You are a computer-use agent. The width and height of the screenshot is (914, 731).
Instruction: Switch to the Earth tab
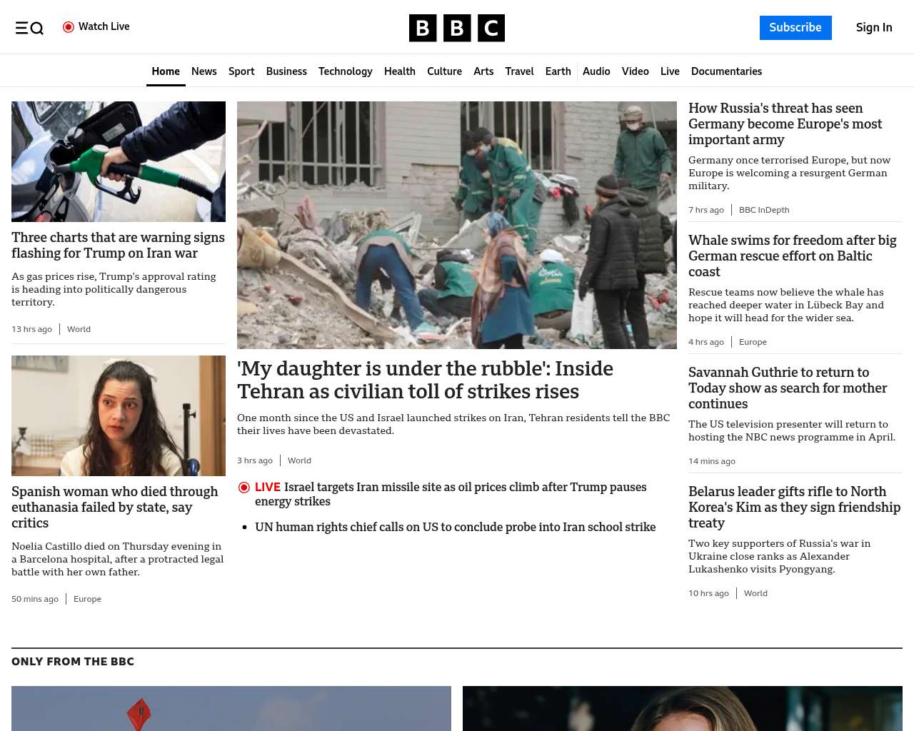[558, 71]
